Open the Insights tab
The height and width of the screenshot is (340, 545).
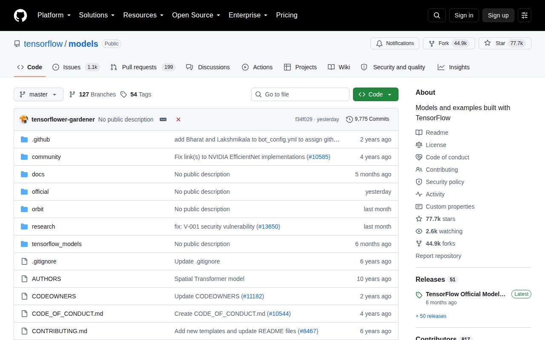453,67
